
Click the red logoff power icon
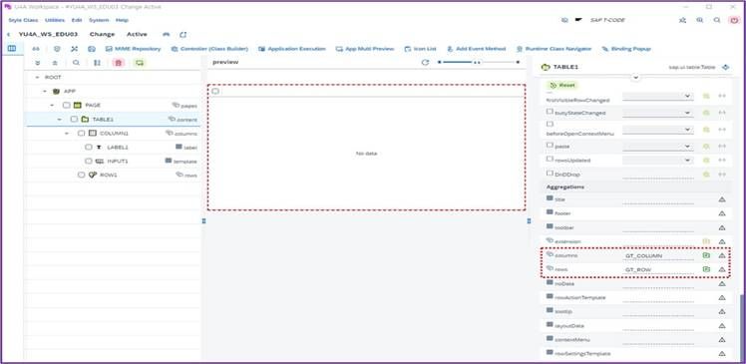click(735, 21)
